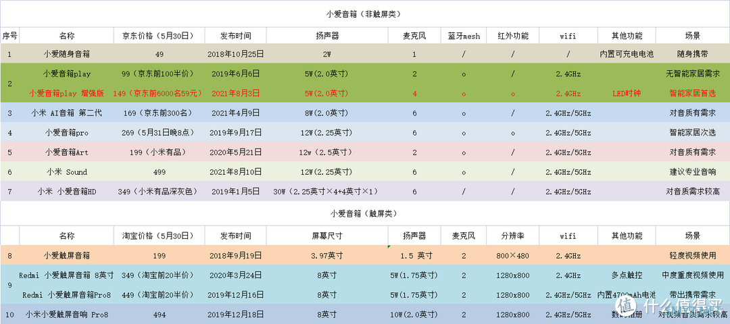Select the speaker value '2W'
Image resolution: width=730 pixels, height=324 pixels.
[327, 55]
